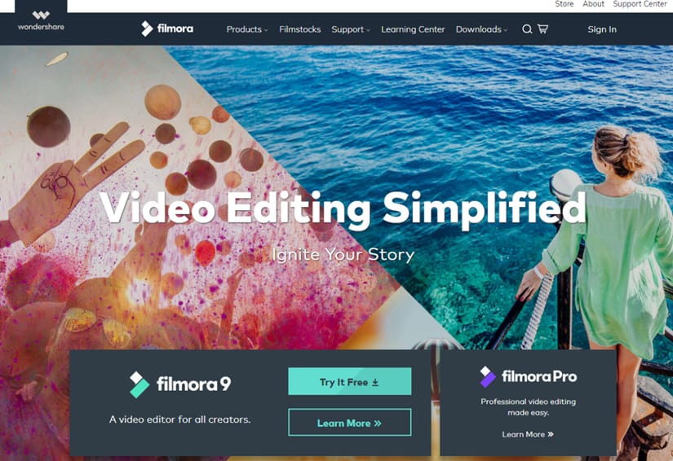Open the shopping cart icon

542,29
